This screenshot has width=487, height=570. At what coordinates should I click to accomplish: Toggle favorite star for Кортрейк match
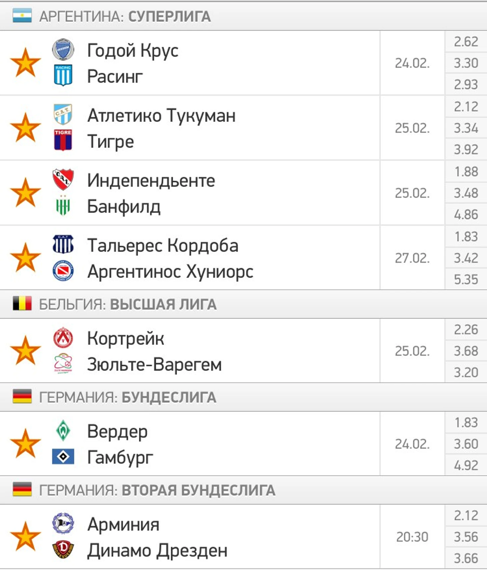tap(25, 351)
